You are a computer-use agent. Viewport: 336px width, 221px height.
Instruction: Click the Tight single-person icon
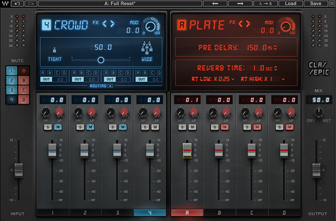pos(55,50)
